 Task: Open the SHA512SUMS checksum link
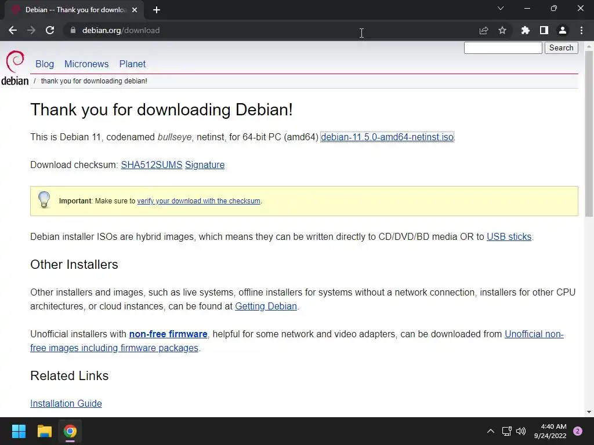tap(151, 165)
